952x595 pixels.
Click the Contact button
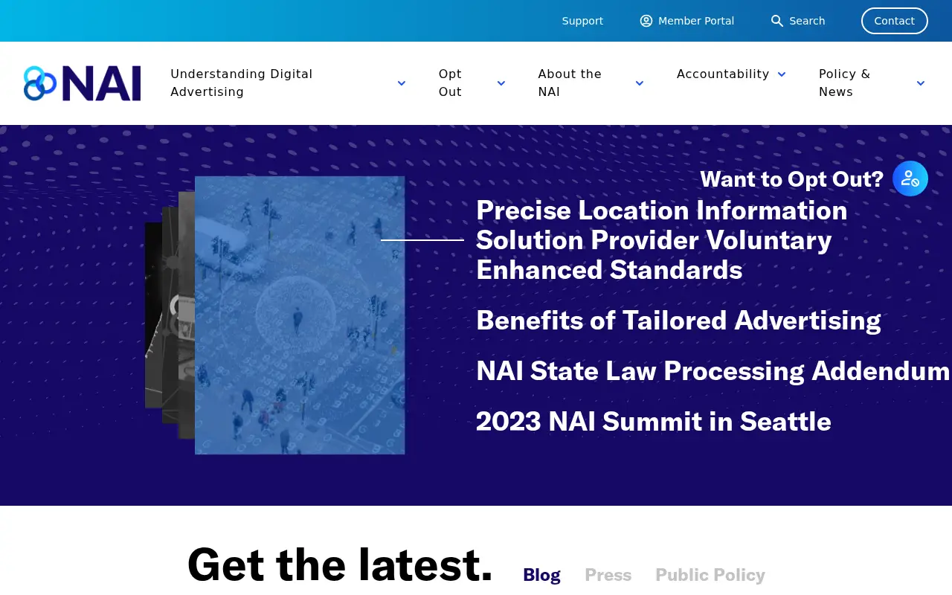pos(895,21)
